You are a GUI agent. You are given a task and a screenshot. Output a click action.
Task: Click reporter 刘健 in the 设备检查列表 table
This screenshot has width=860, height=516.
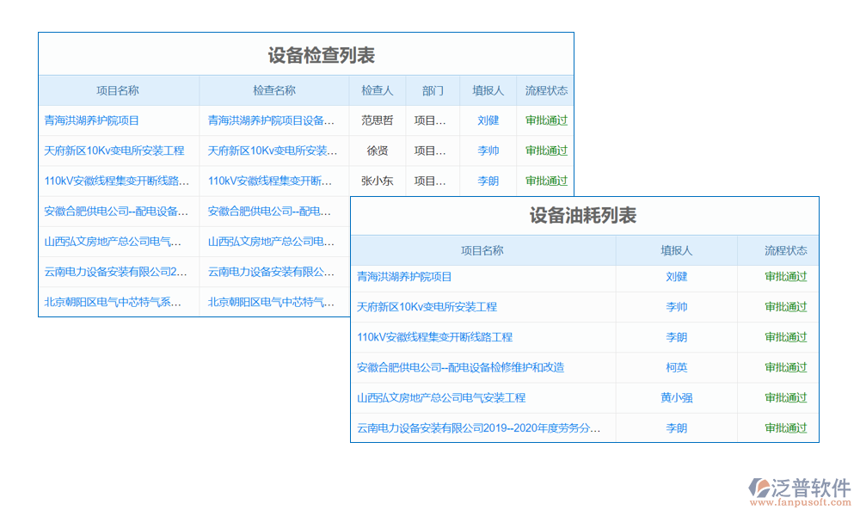pos(488,120)
